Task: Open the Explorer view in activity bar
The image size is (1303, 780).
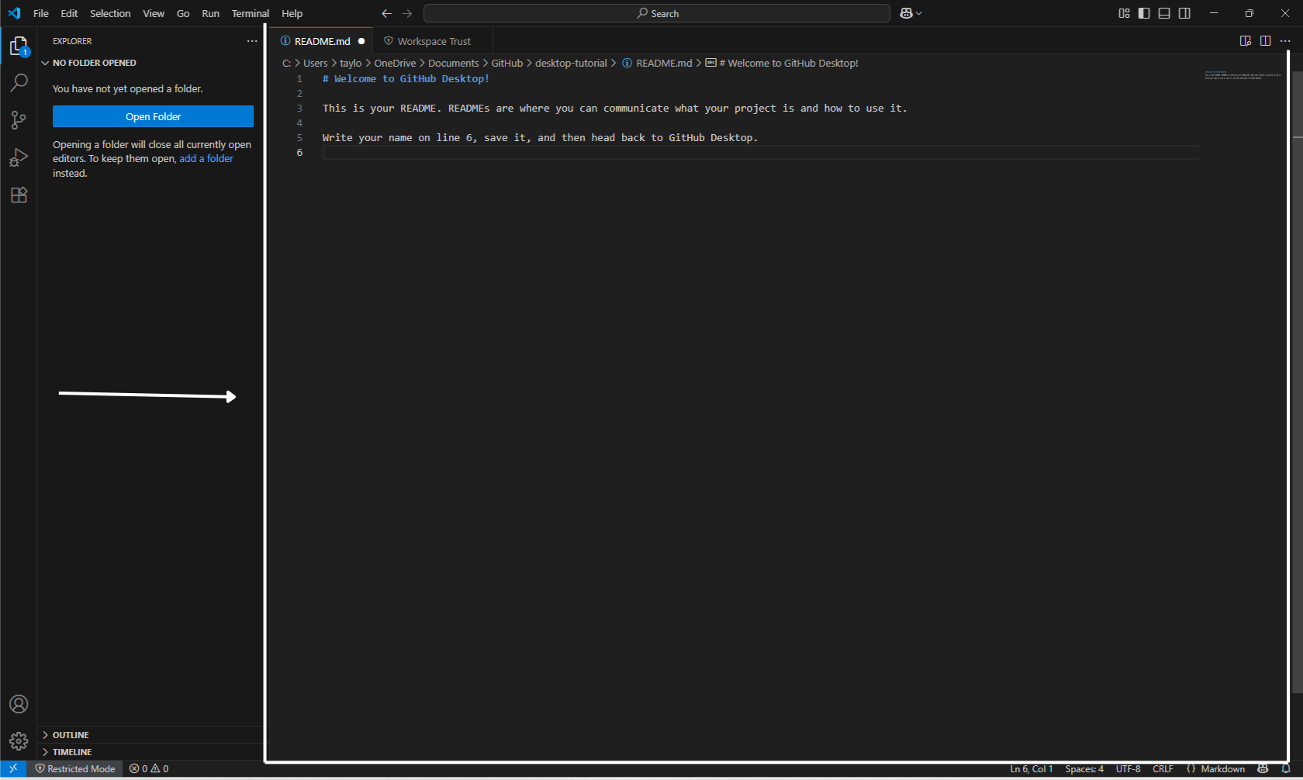Action: coord(19,47)
